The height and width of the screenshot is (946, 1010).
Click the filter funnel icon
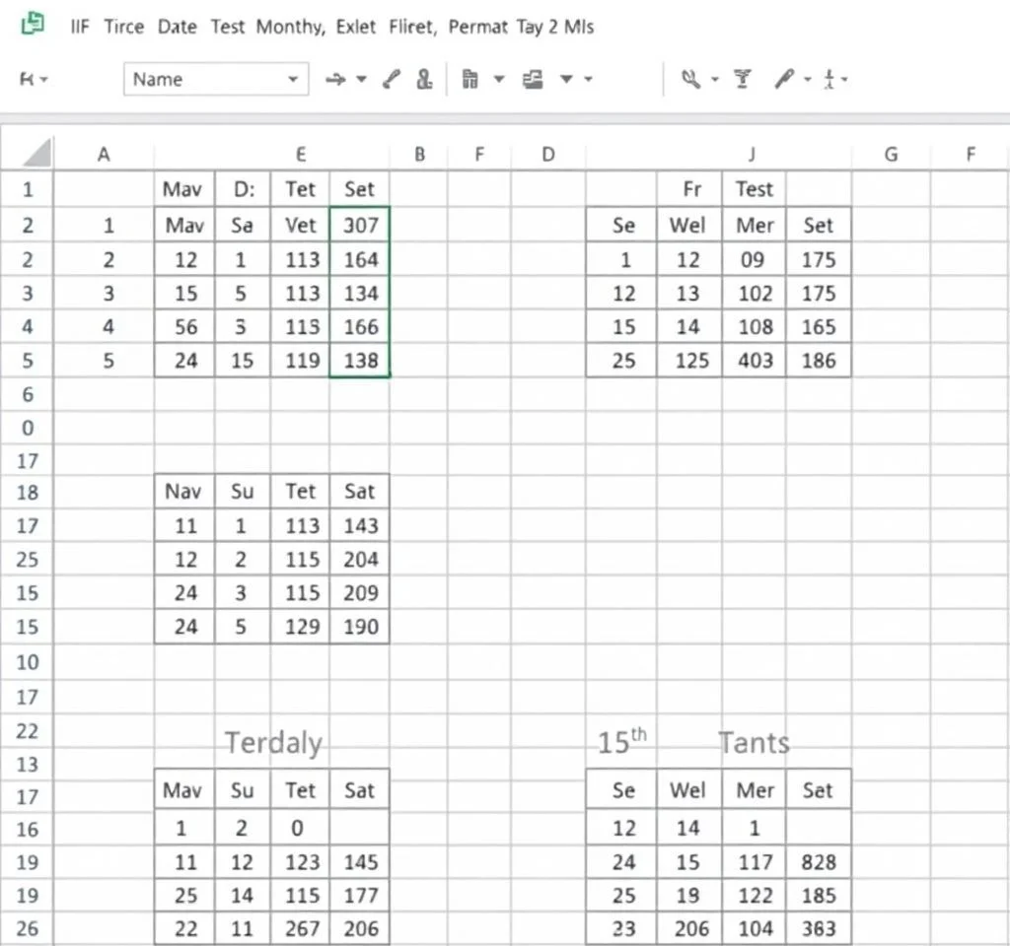click(x=743, y=80)
